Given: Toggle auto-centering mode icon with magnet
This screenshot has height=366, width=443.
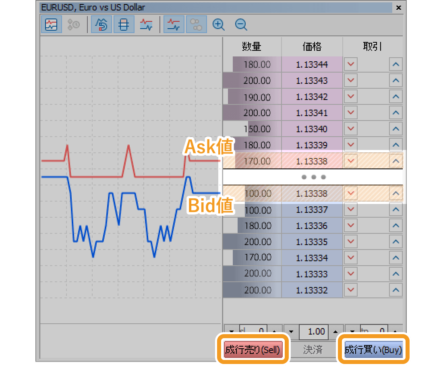Looking at the screenshot, I should pyautogui.click(x=101, y=25).
